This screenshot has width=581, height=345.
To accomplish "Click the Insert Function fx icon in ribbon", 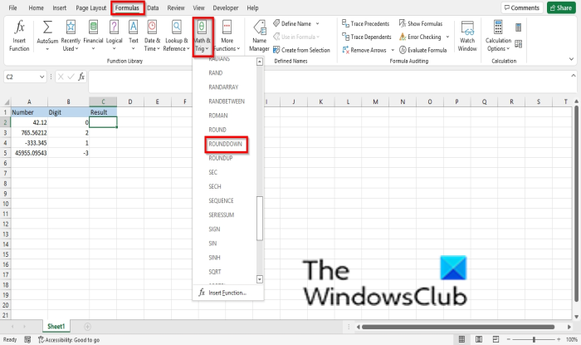I will coord(19,27).
